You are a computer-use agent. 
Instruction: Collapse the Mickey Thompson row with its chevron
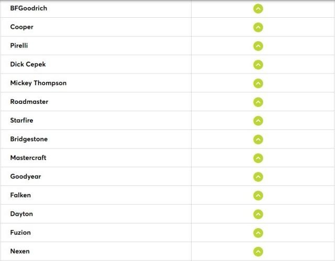(258, 84)
